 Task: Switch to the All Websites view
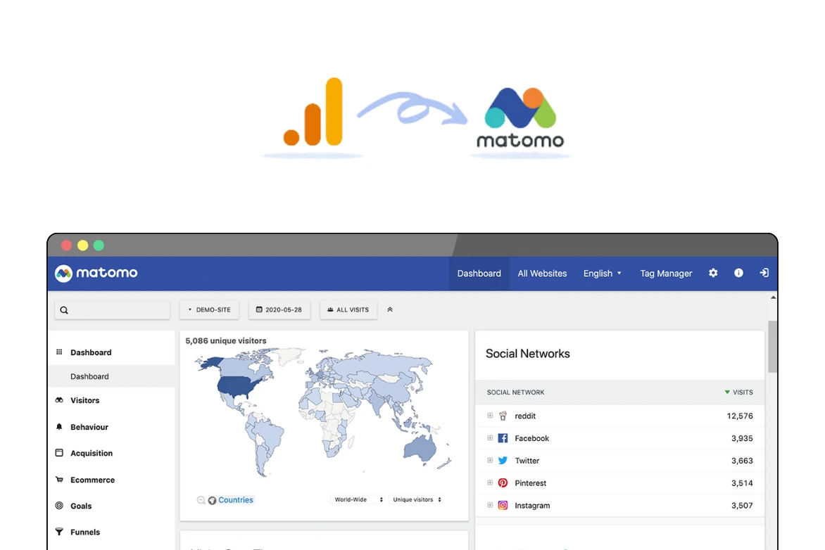pyautogui.click(x=542, y=273)
